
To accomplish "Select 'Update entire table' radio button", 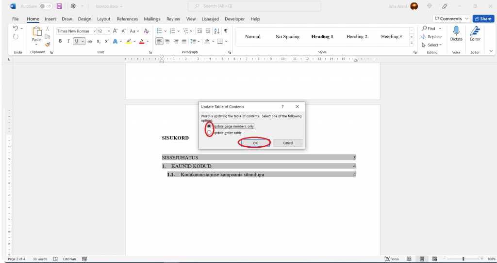I will pyautogui.click(x=209, y=133).
